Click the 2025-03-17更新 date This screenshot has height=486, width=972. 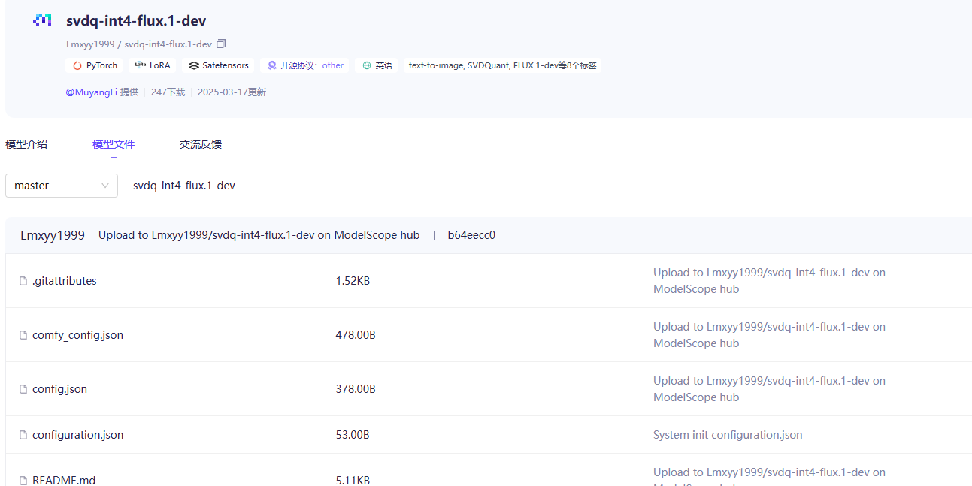pos(232,92)
